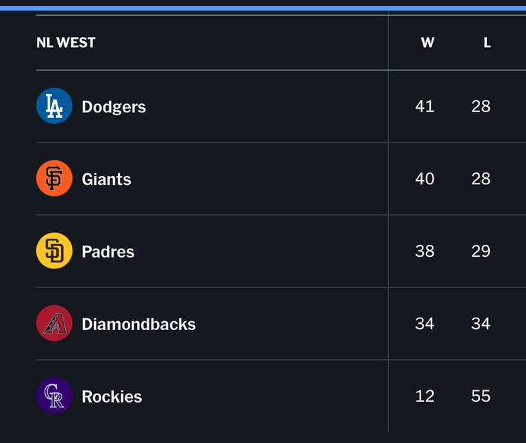Image resolution: width=526 pixels, height=443 pixels.
Task: Sort standings by the L column header
Action: (487, 42)
